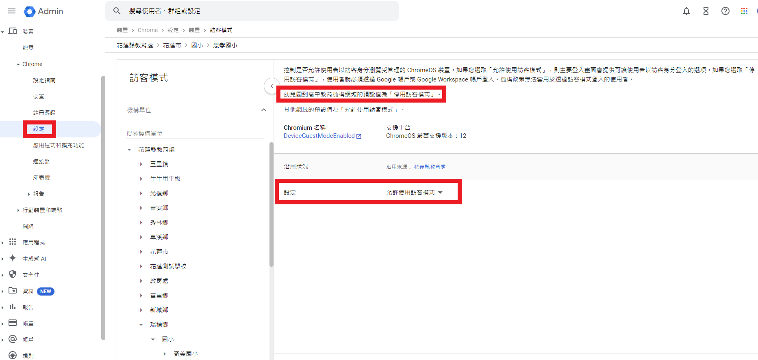
Task: Expand the 玉里鎮 organizational unit
Action: 141,164
